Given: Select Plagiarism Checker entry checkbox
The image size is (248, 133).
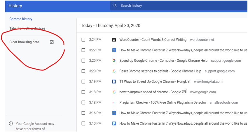Looking at the screenshot, I should point(83,103).
